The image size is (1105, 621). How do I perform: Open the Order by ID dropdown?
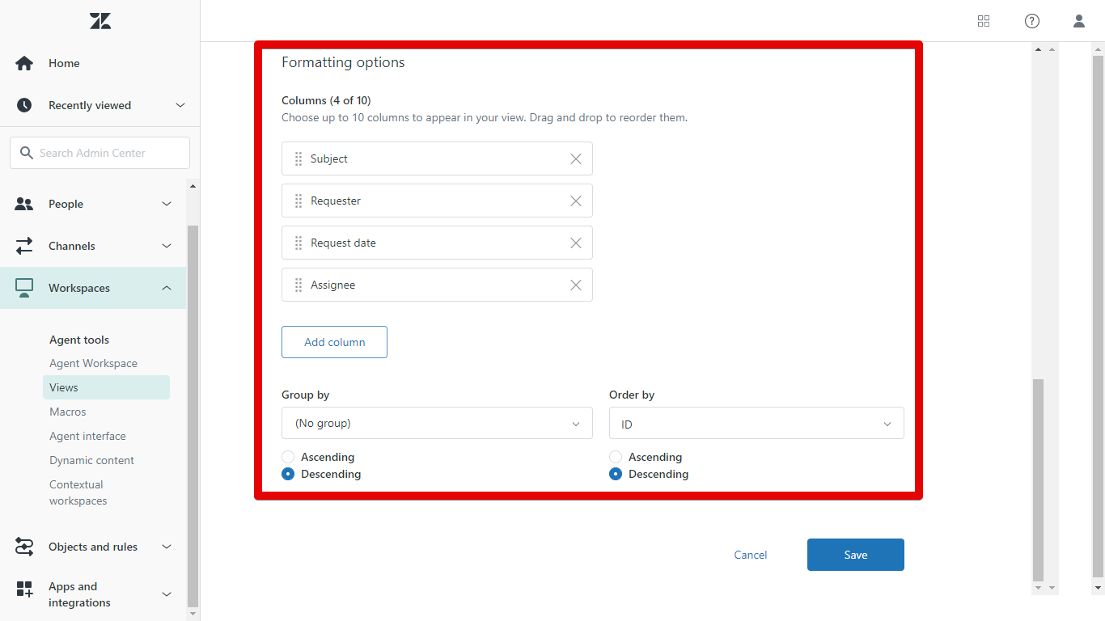click(756, 423)
